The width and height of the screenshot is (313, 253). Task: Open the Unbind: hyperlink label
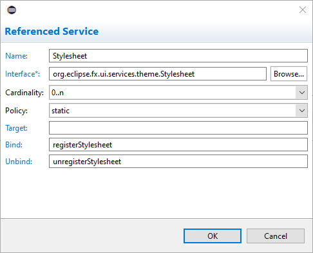[19, 162]
